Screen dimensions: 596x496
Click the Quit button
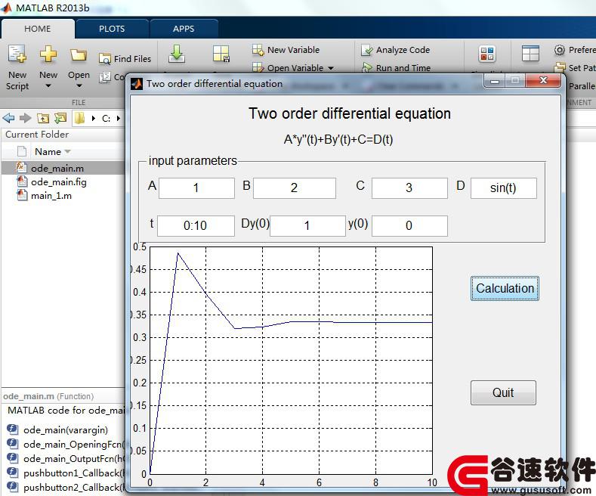[x=503, y=392]
